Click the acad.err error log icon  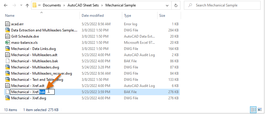[x=7, y=24]
